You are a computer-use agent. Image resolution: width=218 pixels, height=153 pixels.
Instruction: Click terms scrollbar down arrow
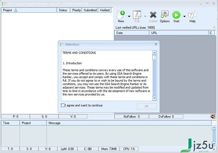click(x=154, y=98)
